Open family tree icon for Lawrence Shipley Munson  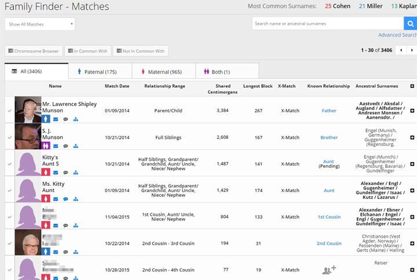coord(76,119)
